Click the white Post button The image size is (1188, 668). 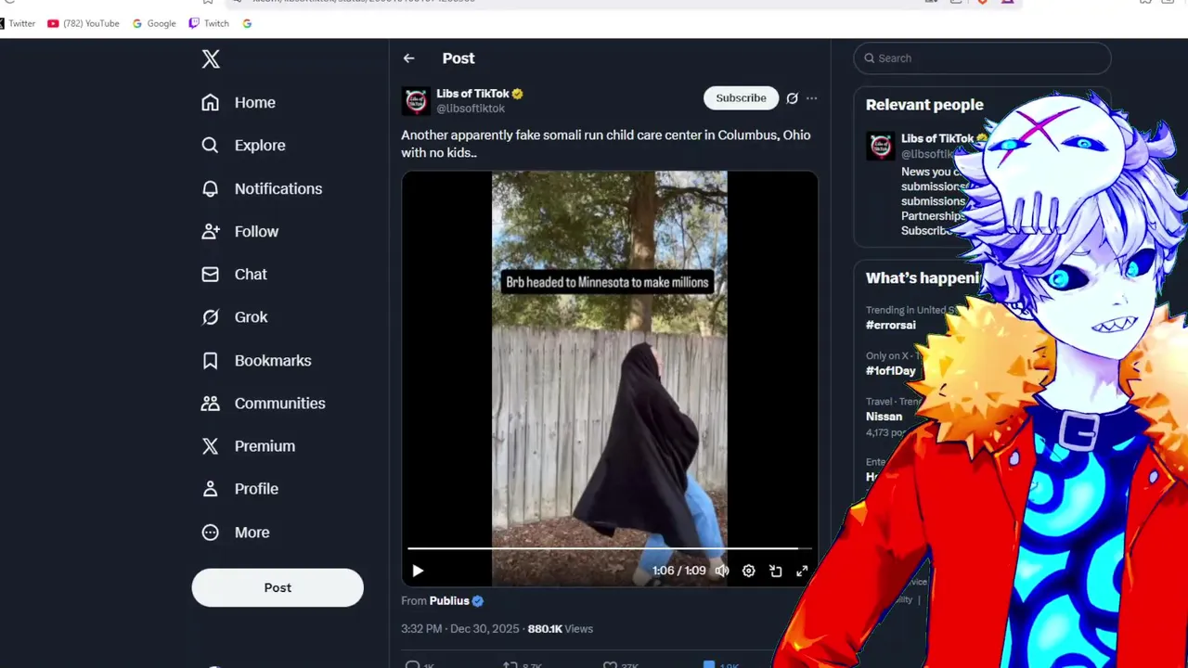(278, 587)
